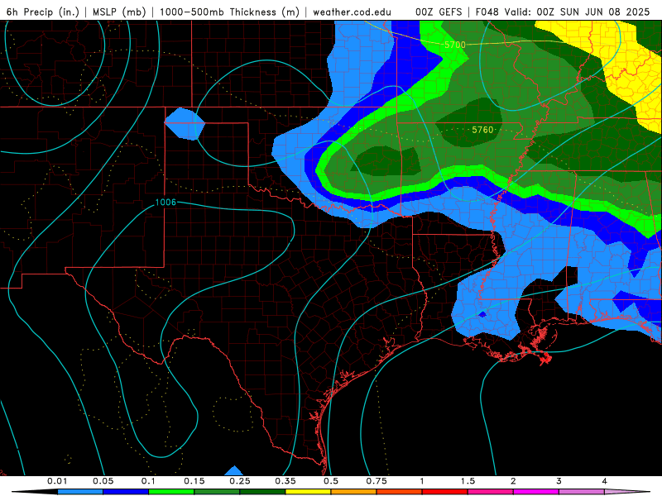Select the medium green 0.15–0.25 legend swatch
662x496 pixels.
point(217,492)
